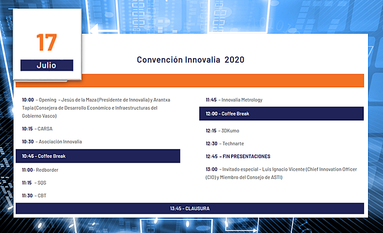
Task: Select the '12:00 – Coffee Break' banner
Action: pyautogui.click(x=281, y=114)
